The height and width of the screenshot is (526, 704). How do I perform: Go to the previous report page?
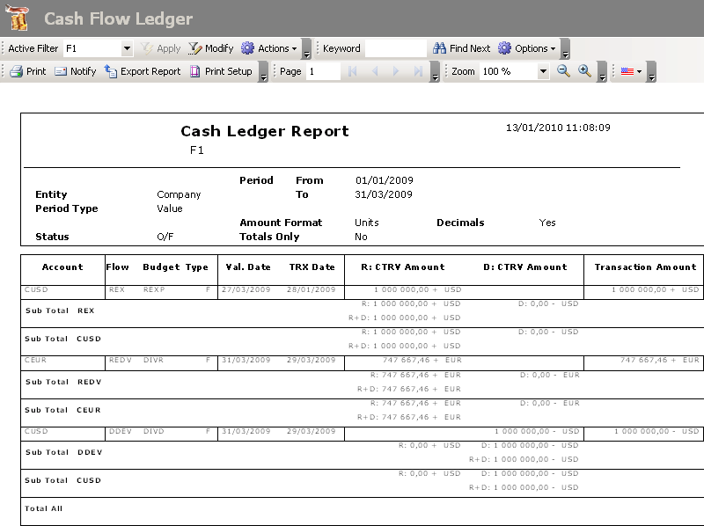tap(374, 72)
